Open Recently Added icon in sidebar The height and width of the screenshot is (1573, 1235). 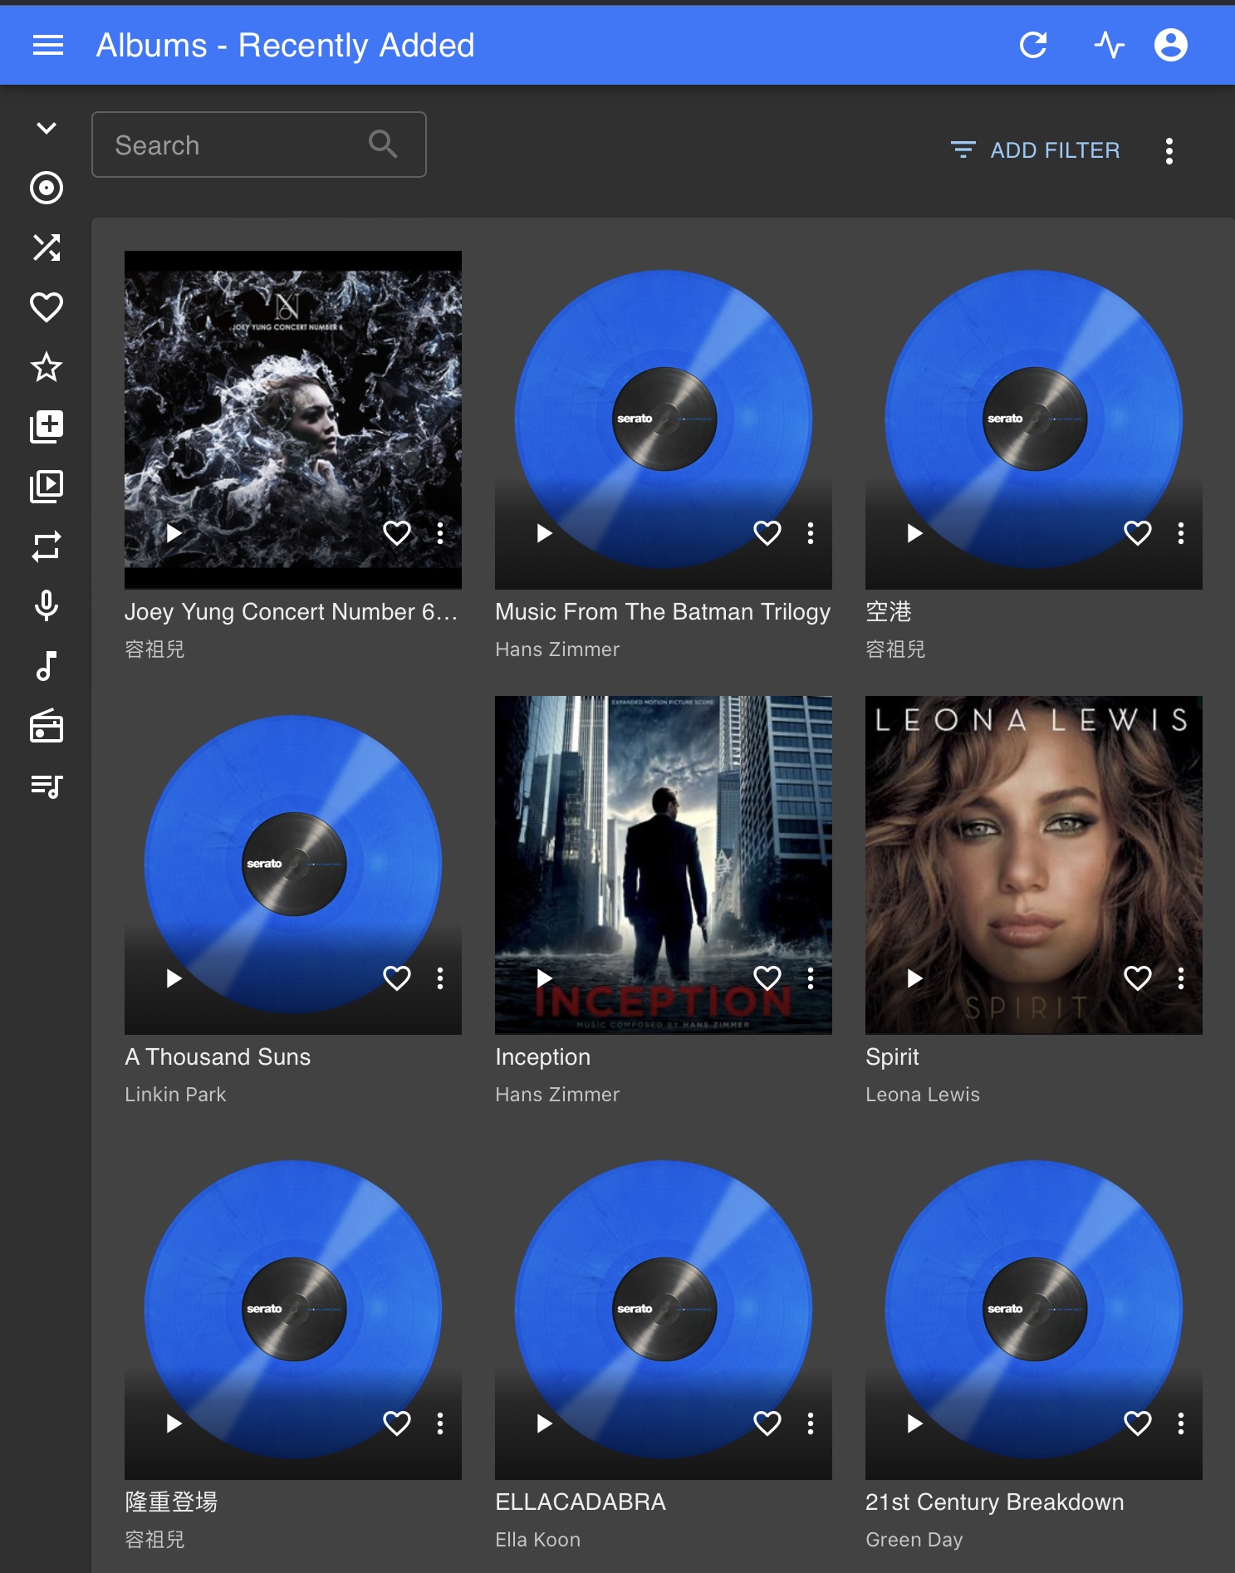point(47,427)
